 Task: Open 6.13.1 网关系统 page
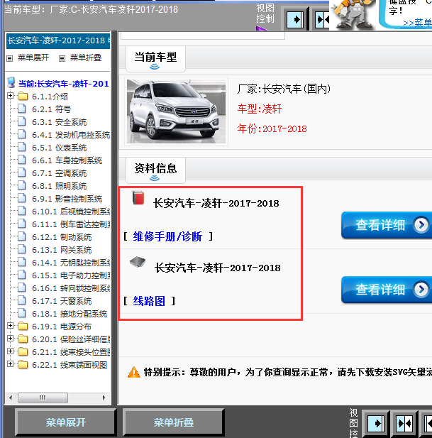pyautogui.click(x=62, y=250)
